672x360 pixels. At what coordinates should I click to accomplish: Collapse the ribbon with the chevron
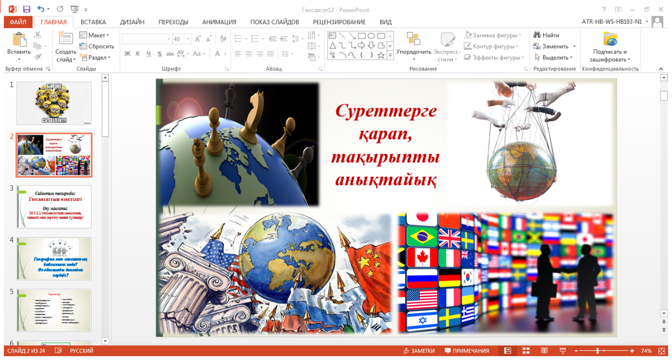click(661, 69)
